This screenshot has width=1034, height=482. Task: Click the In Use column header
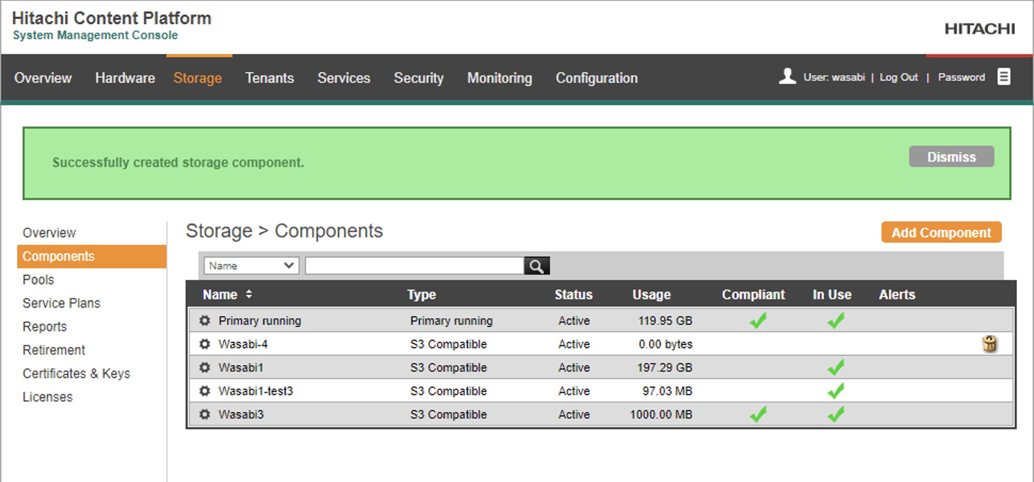coord(832,294)
